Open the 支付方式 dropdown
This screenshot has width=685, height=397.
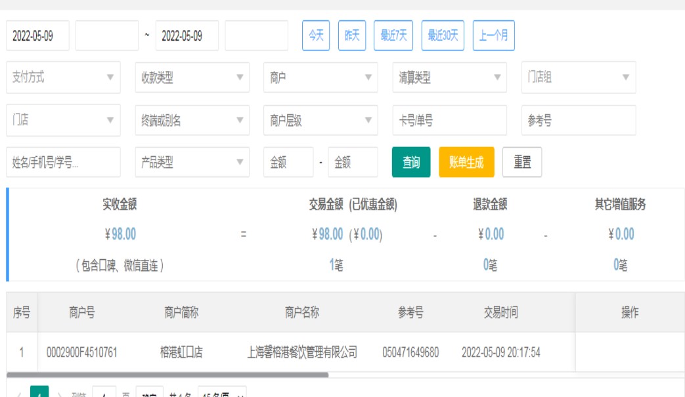[63, 77]
